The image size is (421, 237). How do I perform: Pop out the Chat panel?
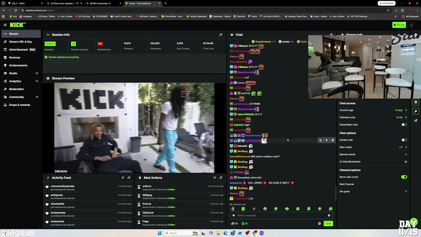tap(331, 35)
